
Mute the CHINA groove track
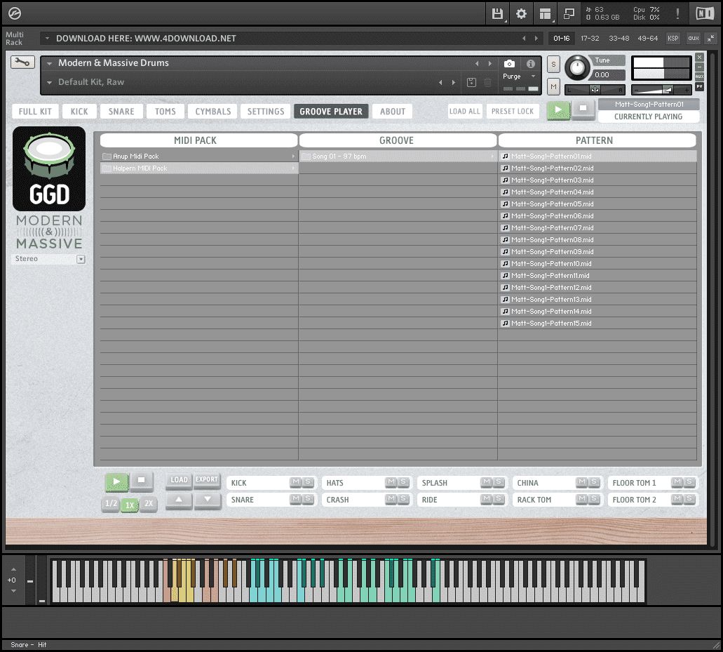582,482
